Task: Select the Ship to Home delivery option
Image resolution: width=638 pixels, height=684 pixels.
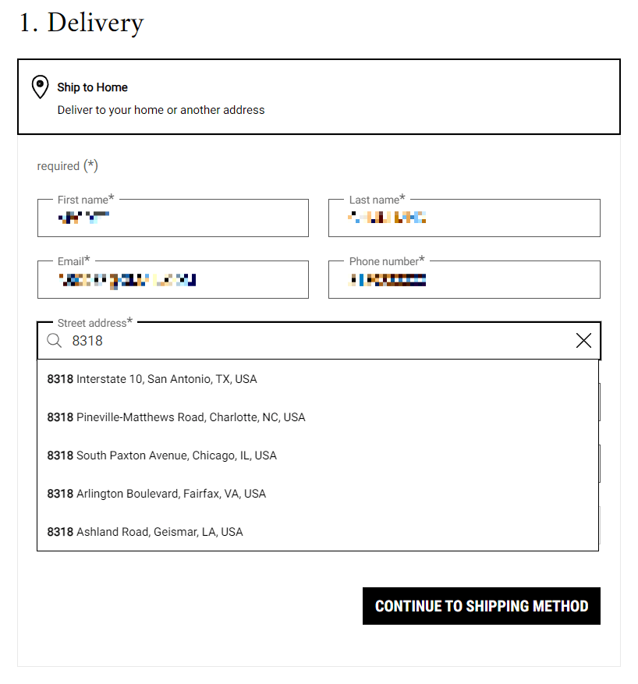Action: click(x=318, y=96)
